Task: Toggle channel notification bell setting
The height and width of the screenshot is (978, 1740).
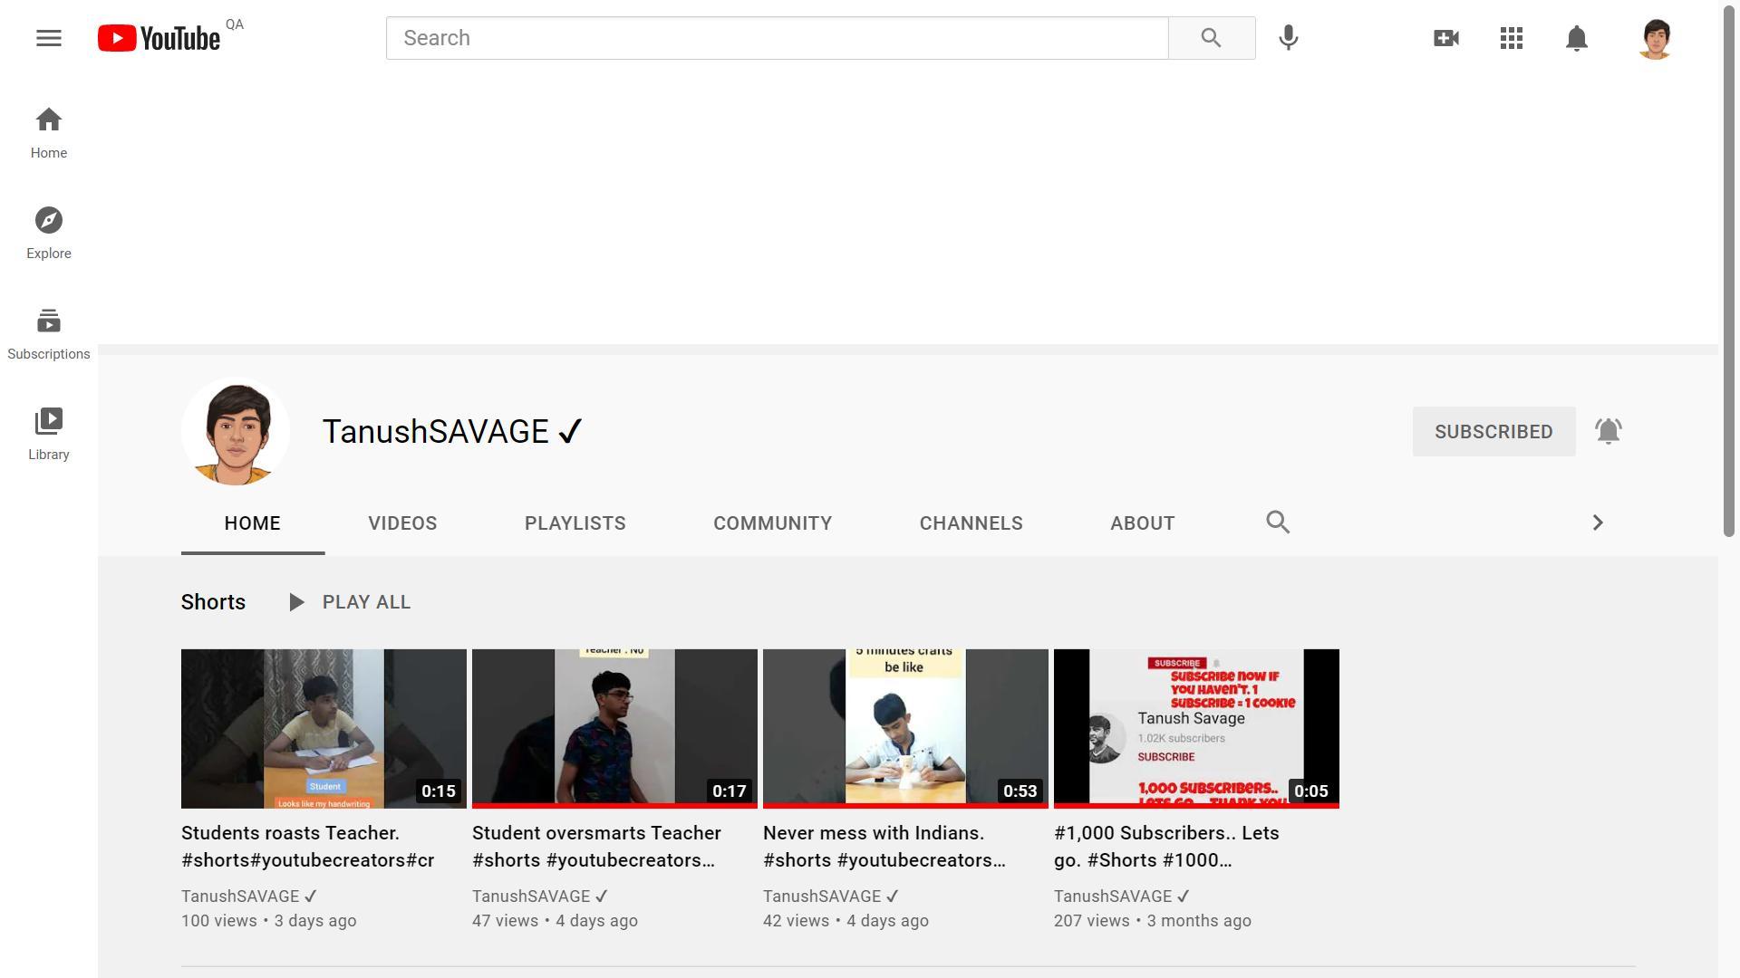Action: 1608,431
